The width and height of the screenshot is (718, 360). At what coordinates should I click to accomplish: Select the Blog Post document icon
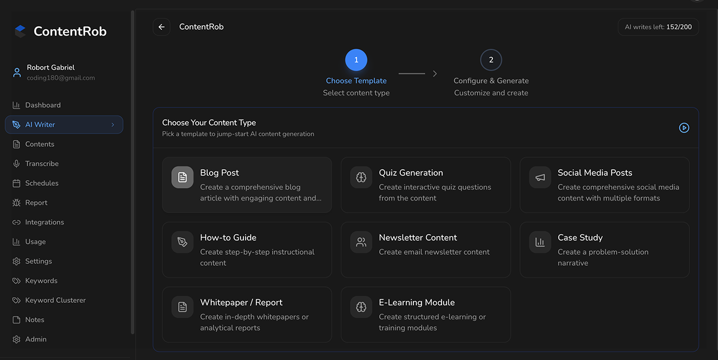tap(182, 177)
